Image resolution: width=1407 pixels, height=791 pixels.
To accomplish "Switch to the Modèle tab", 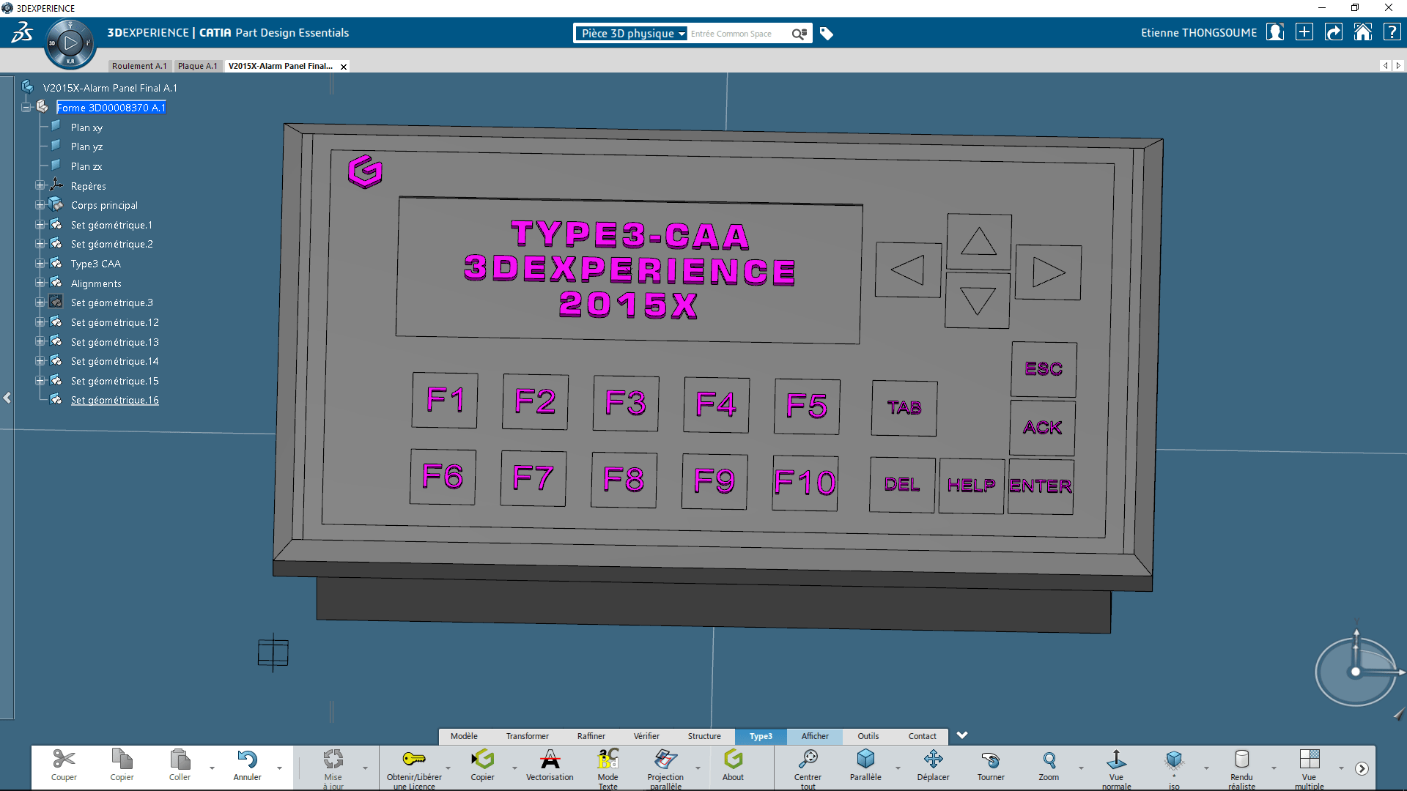I will 464,736.
